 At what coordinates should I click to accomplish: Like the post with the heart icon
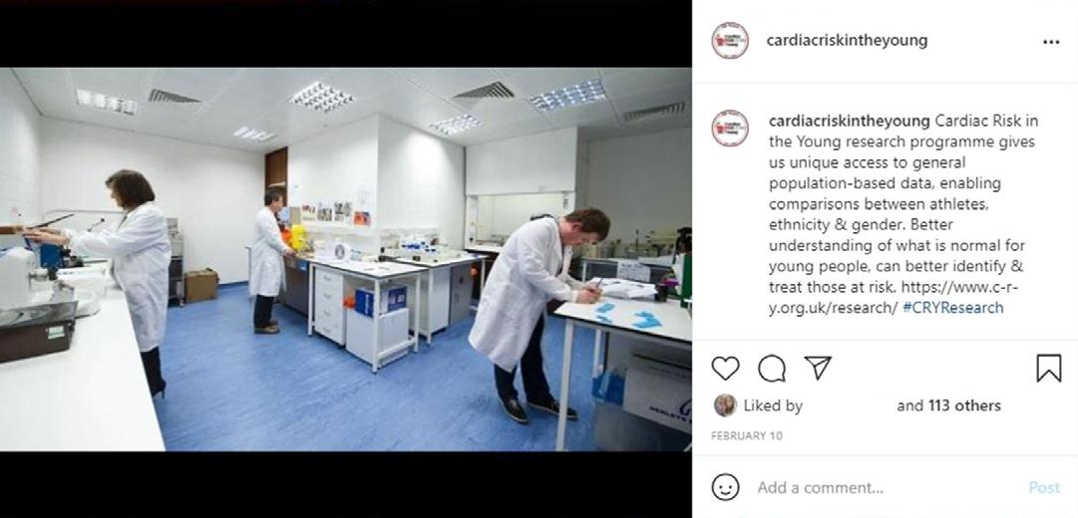point(725,369)
